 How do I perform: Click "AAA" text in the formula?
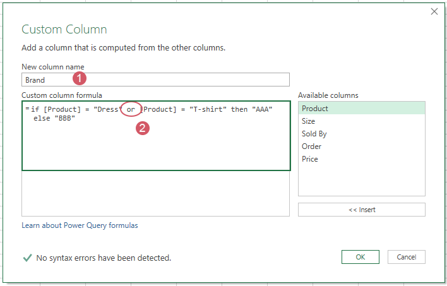261,110
